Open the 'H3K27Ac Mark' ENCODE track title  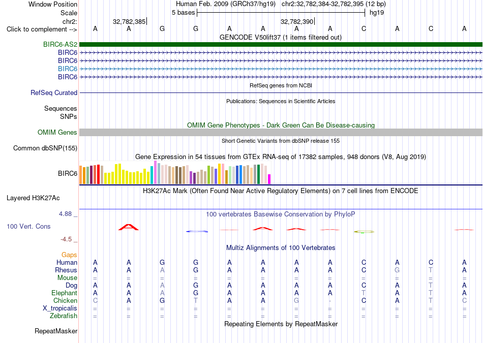pos(281,191)
